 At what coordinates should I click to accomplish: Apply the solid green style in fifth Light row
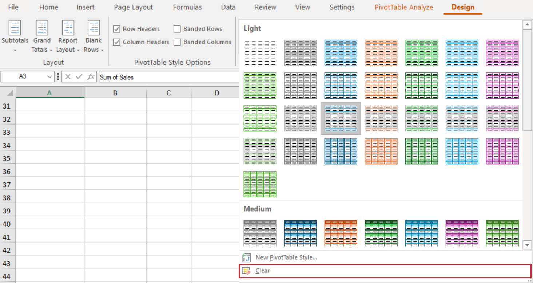coord(260,184)
